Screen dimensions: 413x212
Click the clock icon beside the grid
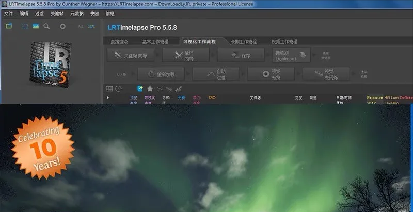(x=119, y=89)
